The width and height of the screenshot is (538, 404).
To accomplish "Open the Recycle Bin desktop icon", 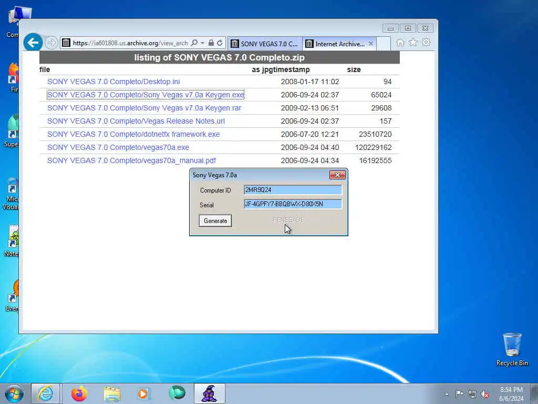I will tap(512, 349).
